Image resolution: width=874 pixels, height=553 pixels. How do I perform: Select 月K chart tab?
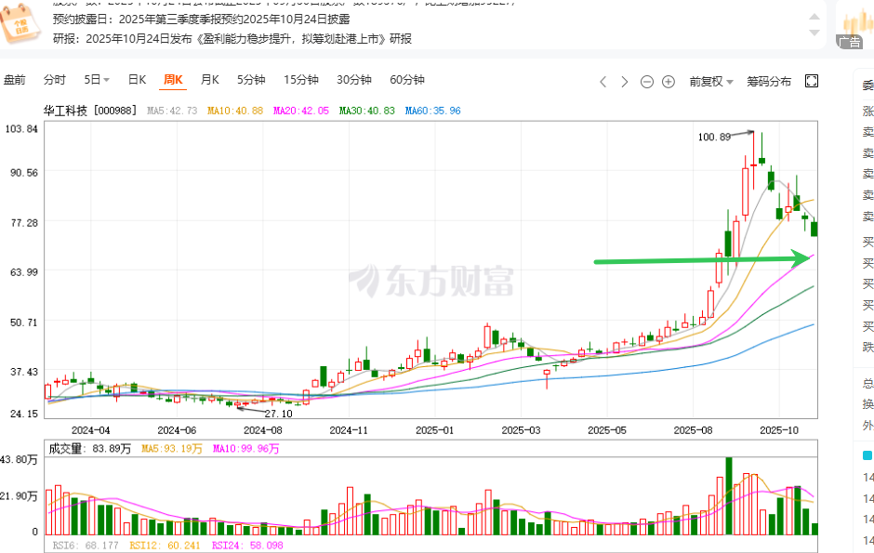click(x=209, y=80)
